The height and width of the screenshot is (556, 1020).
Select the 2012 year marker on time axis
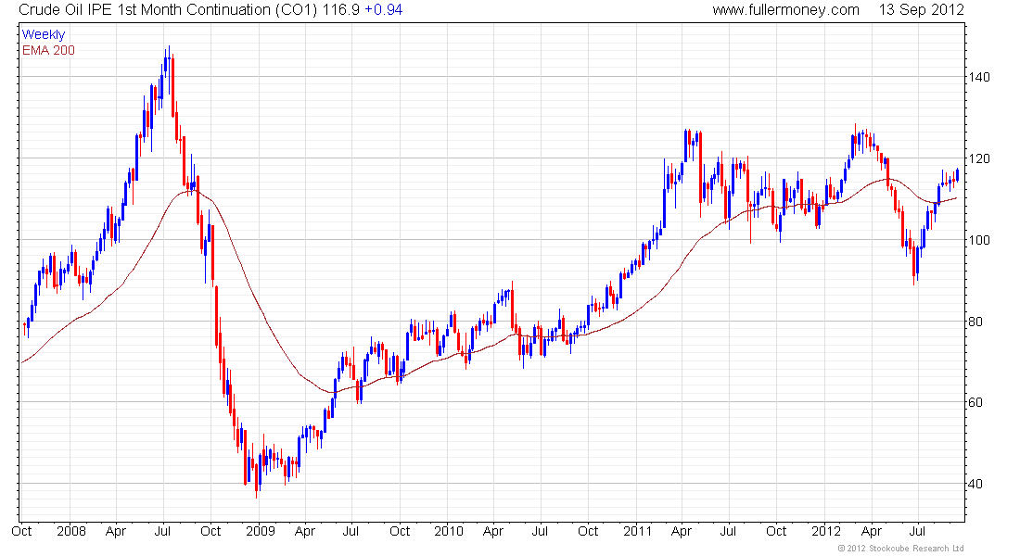pos(825,532)
